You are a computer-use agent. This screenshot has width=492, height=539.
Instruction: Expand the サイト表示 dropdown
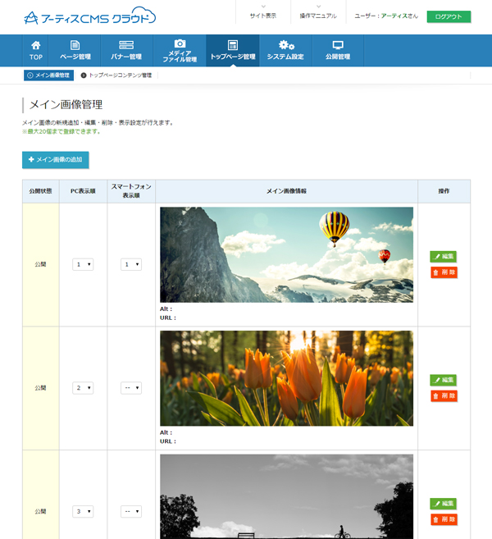click(x=263, y=12)
